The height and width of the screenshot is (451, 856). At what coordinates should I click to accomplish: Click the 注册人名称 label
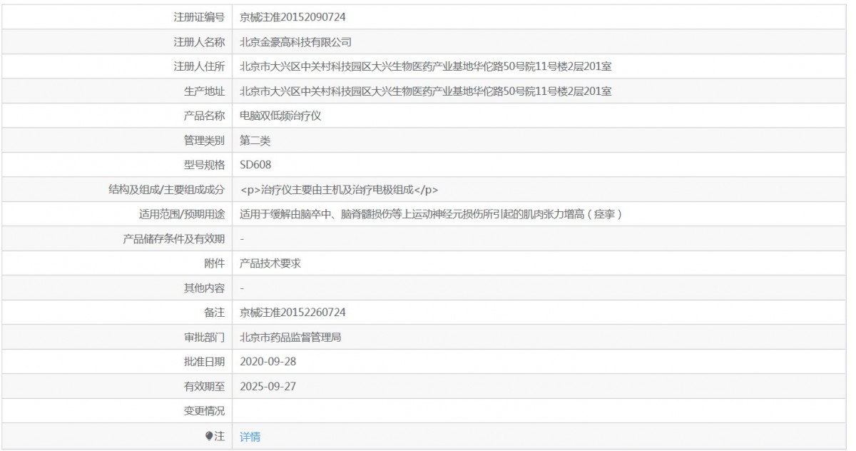(199, 41)
